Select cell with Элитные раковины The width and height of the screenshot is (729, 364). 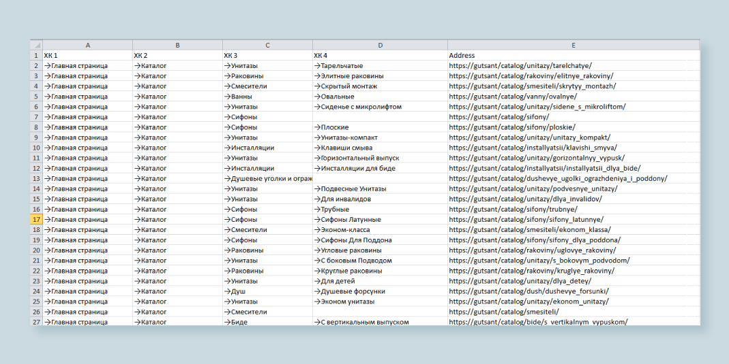click(381, 76)
